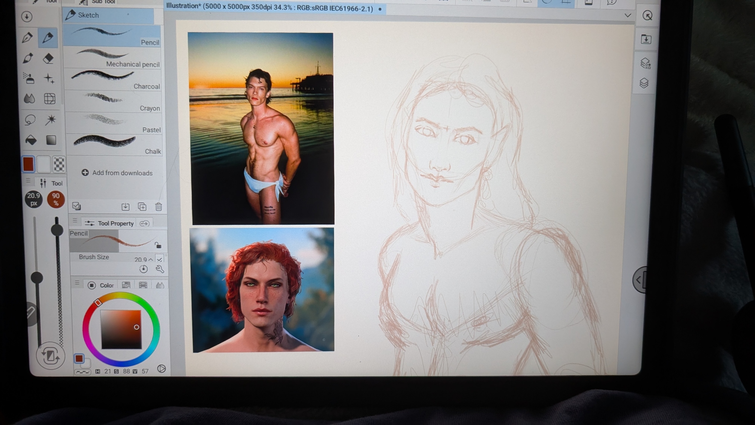Toggle the Pencil tool property lock
This screenshot has width=755, height=425.
(x=158, y=245)
